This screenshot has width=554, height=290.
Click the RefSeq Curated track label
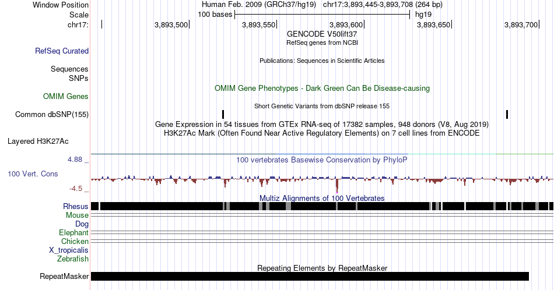tap(62, 51)
